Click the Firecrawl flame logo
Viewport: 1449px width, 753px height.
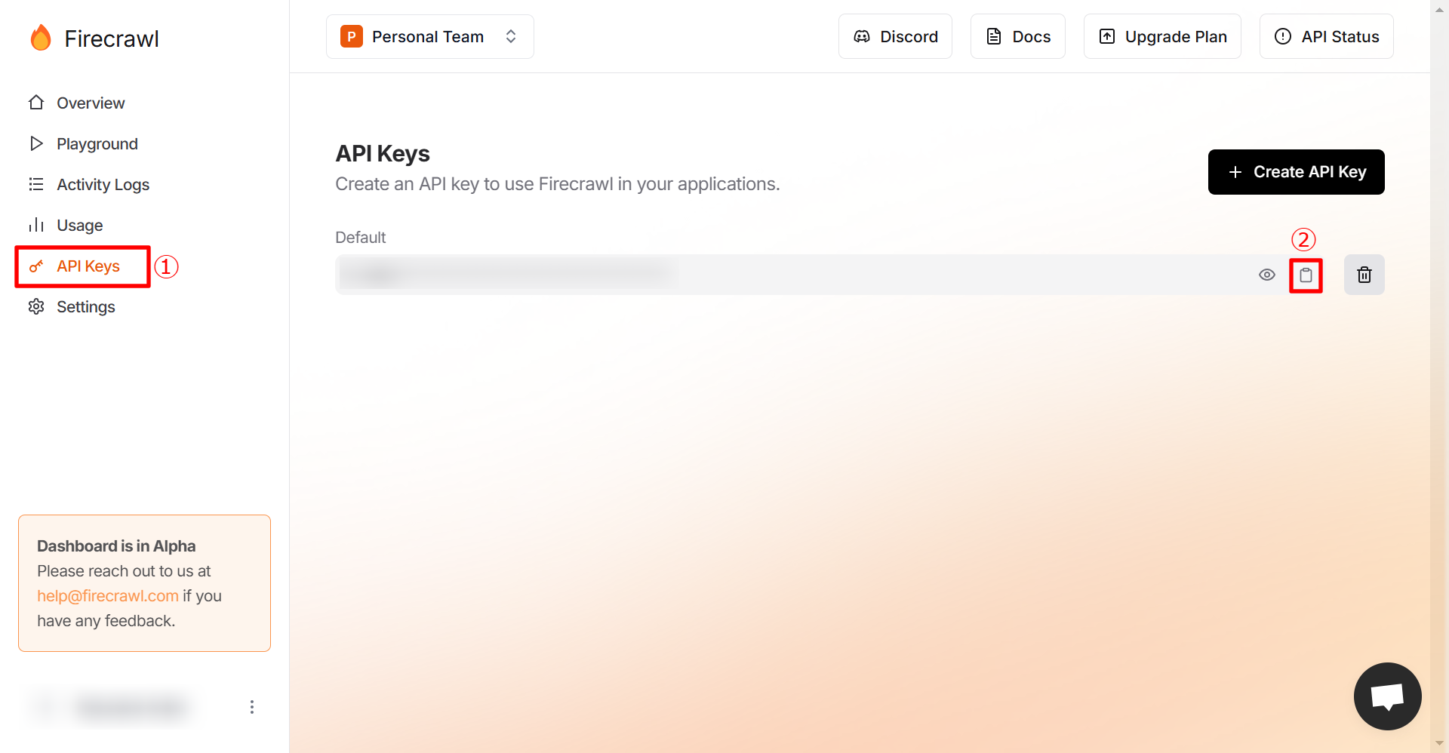[41, 38]
